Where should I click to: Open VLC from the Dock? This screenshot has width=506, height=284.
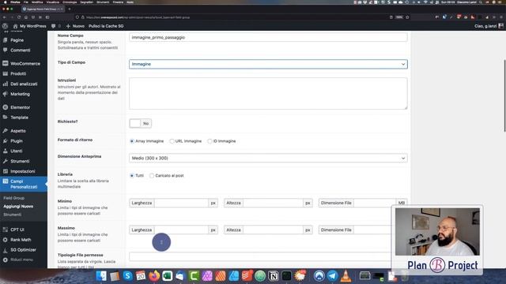346,276
